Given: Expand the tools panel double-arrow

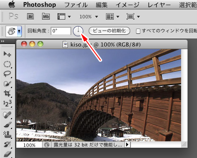Looking at the screenshot, I should (x=3, y=41).
